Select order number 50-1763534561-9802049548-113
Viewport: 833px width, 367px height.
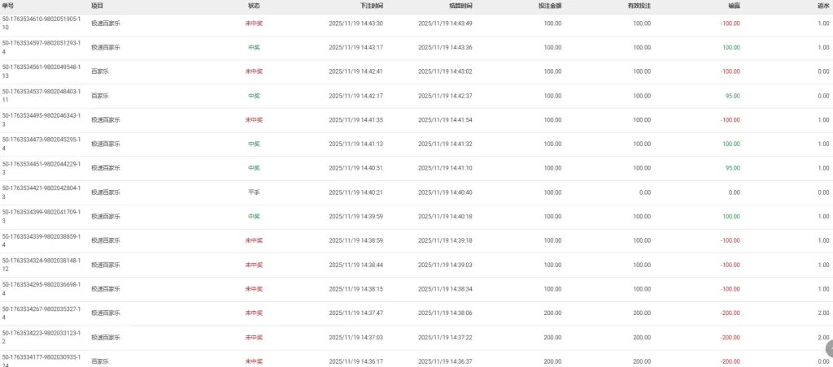(41, 71)
